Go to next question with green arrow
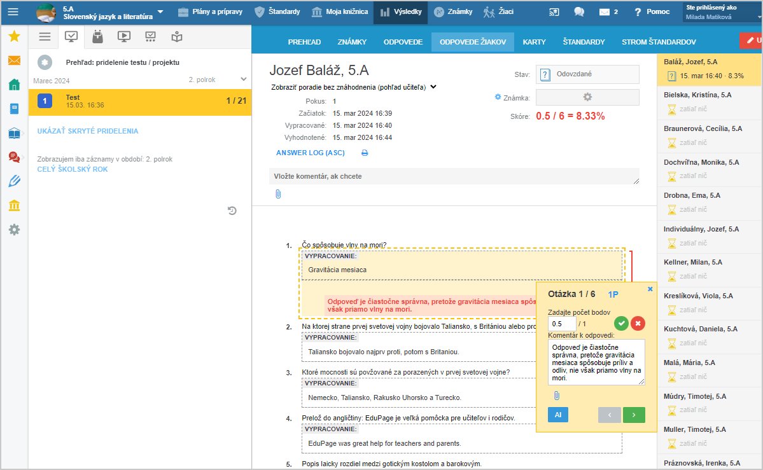Image resolution: width=763 pixels, height=470 pixels. coord(633,415)
